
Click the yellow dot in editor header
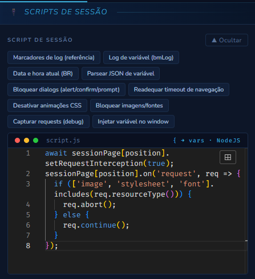tap(27, 141)
